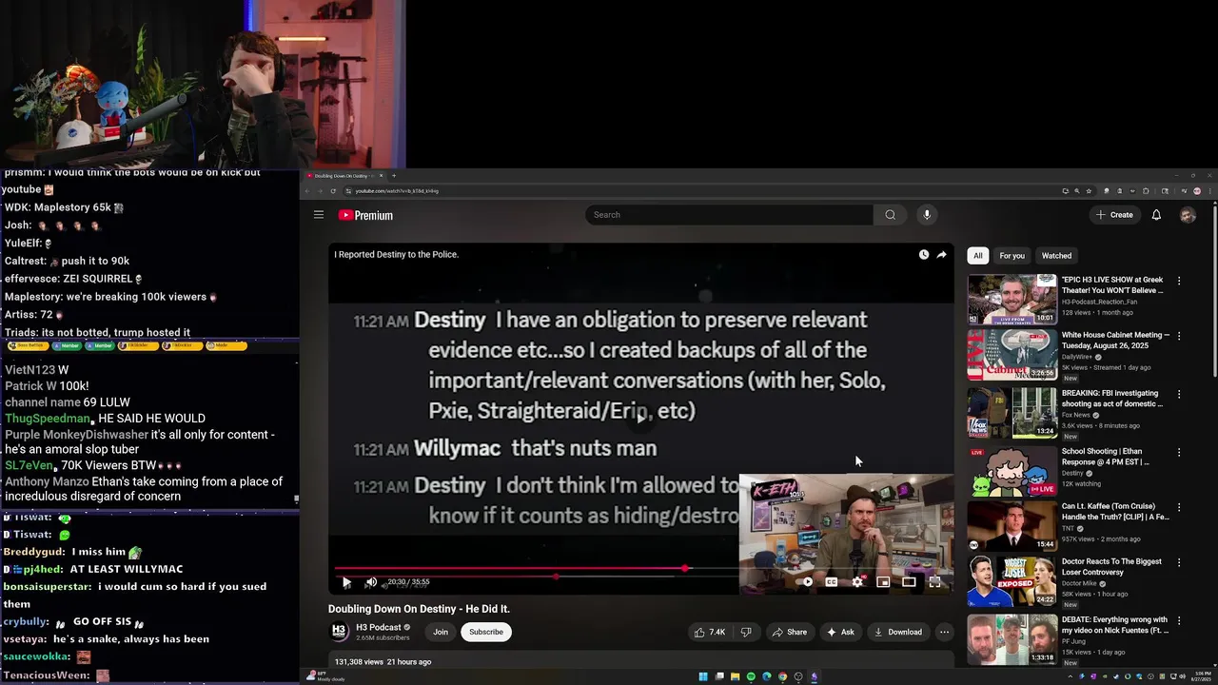1218x685 pixels.
Task: Click the search magnifier button
Action: (x=890, y=215)
